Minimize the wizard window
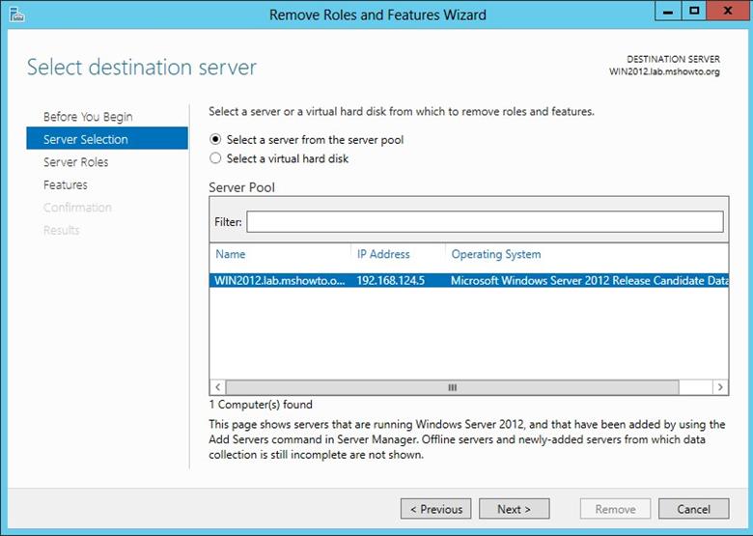 click(668, 11)
